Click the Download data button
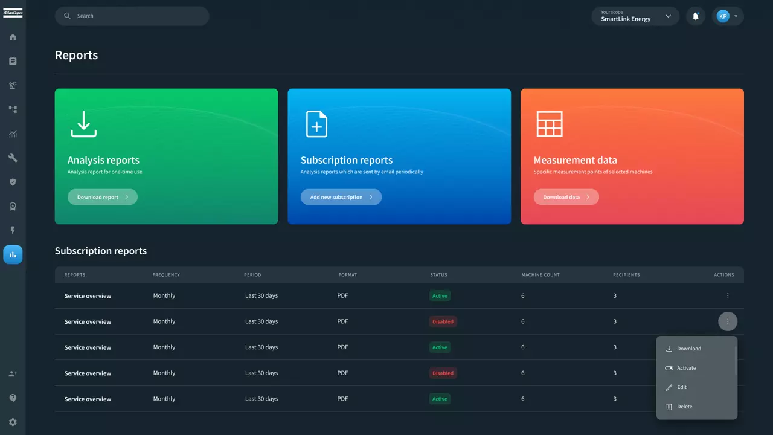Viewport: 773px width, 435px height. pyautogui.click(x=566, y=197)
